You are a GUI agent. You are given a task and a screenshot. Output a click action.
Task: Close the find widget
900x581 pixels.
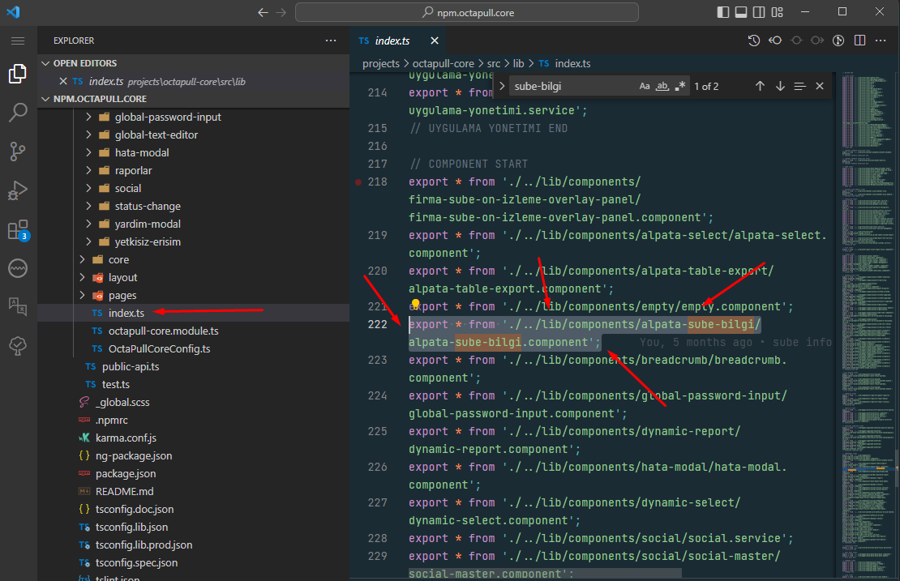point(820,86)
